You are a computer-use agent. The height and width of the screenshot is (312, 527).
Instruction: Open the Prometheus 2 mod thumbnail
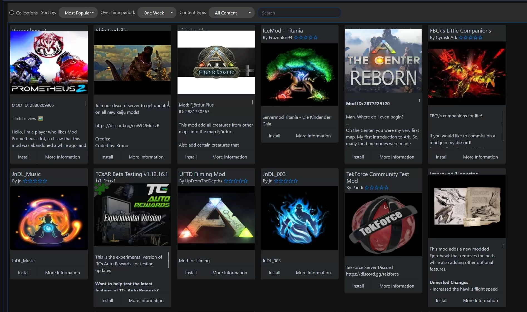pos(49,63)
